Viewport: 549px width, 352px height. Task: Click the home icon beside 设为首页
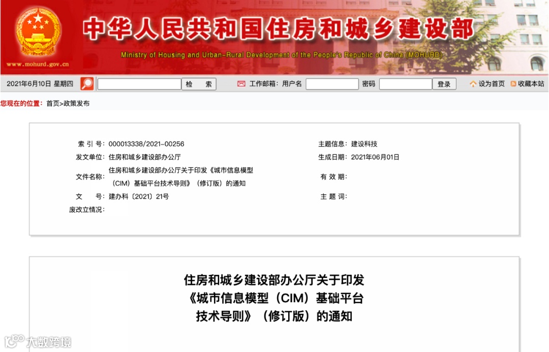point(473,84)
